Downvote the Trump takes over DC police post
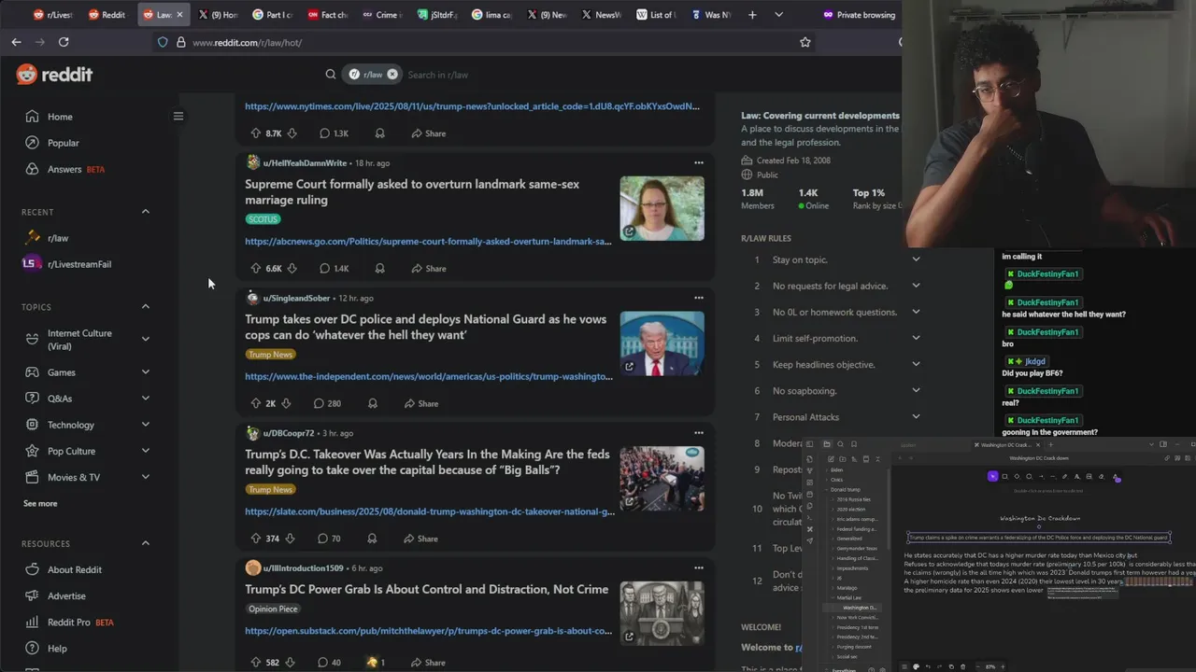This screenshot has width=1196, height=672. pos(286,403)
